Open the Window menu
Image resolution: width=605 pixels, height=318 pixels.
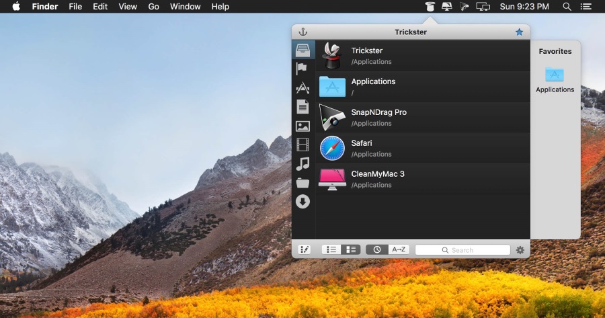tap(186, 7)
